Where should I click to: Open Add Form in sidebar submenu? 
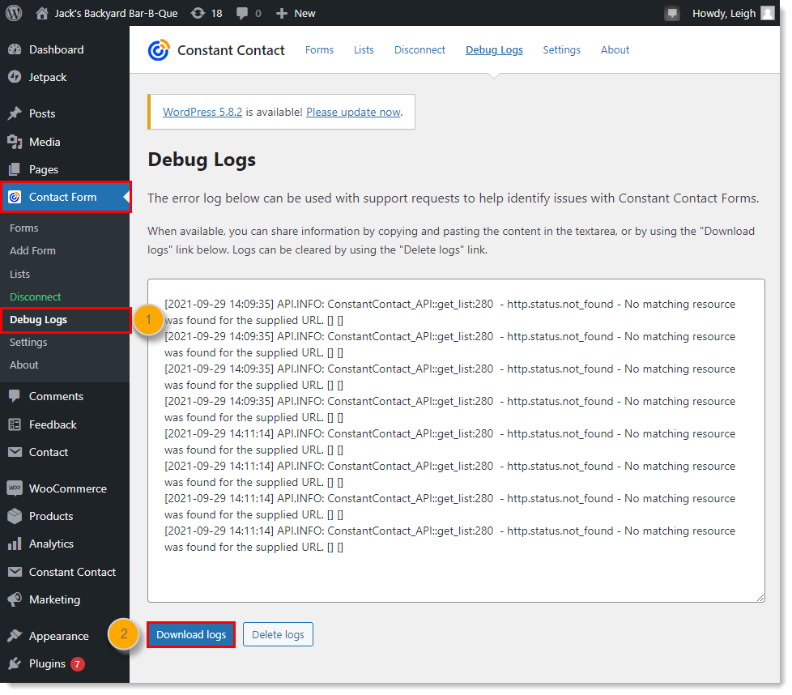(32, 250)
